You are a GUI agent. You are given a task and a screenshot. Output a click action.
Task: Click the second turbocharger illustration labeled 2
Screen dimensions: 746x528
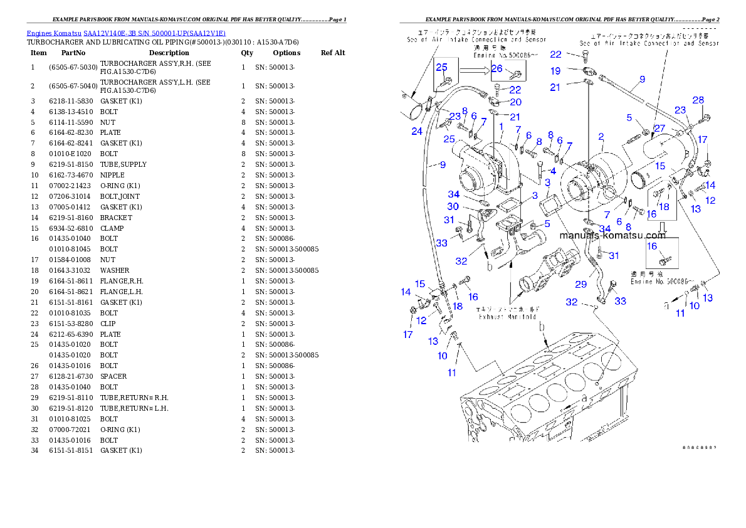(592, 182)
